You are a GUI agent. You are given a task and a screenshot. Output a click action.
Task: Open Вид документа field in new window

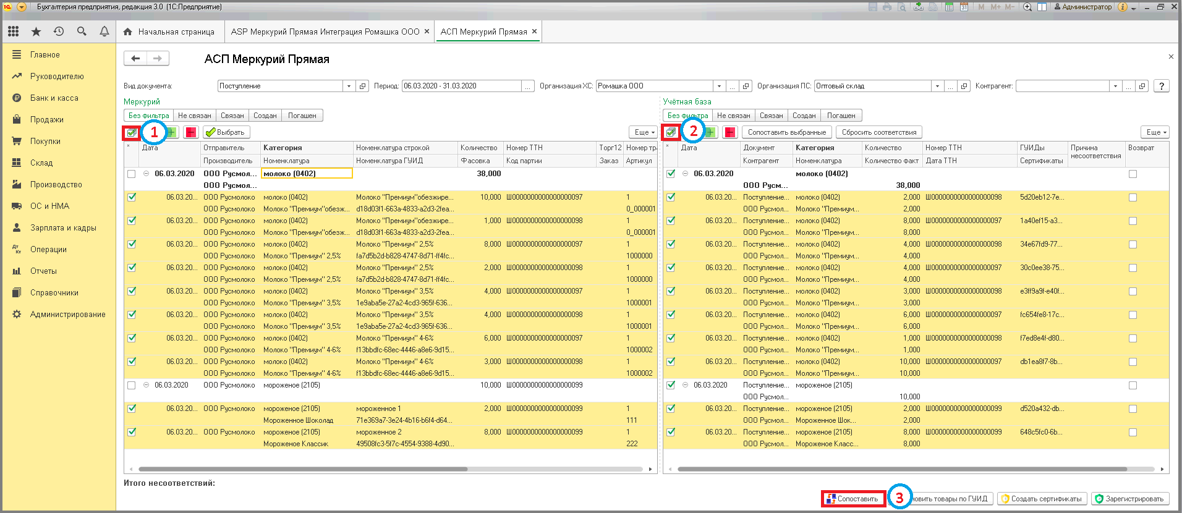pos(363,86)
